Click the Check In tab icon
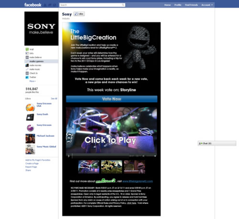 coord(27,73)
